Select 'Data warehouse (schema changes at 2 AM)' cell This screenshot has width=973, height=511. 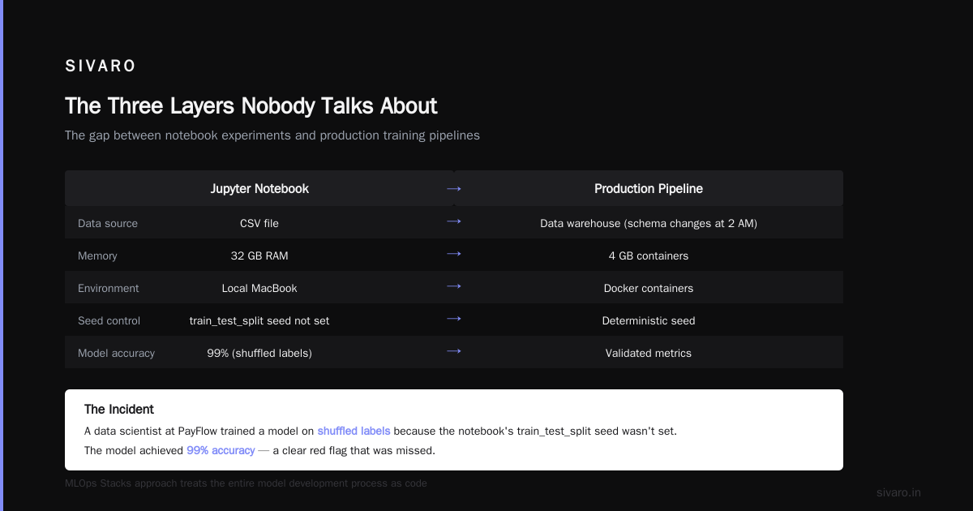pyautogui.click(x=649, y=223)
